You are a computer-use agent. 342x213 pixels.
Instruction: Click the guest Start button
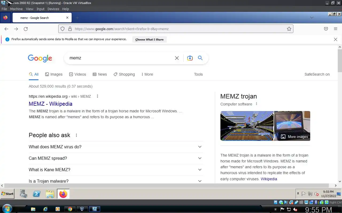pos(7,194)
